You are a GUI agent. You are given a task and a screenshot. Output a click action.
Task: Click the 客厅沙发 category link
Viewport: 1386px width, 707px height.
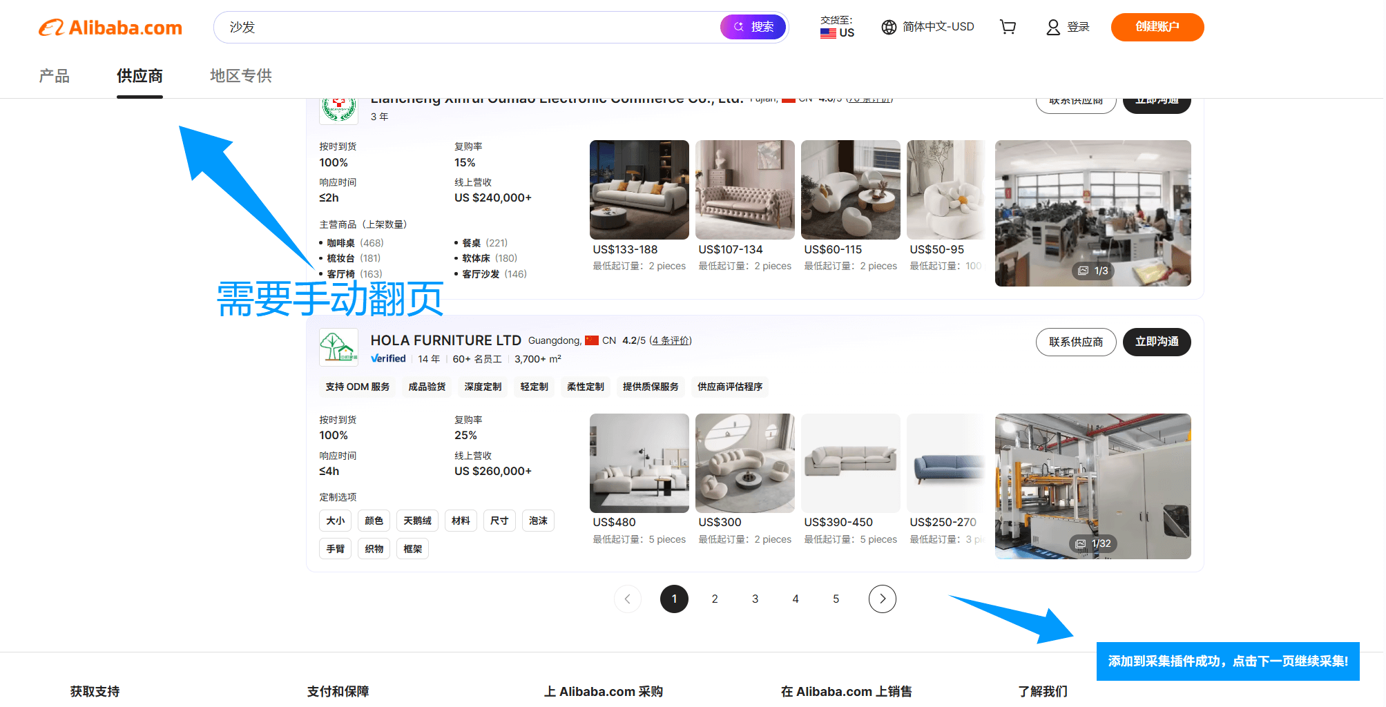coord(481,274)
